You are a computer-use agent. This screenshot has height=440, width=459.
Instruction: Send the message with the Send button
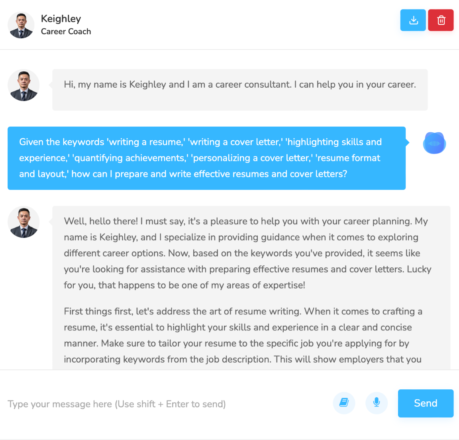pos(426,403)
